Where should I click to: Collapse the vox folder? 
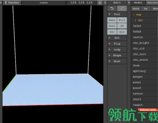click(144, 15)
